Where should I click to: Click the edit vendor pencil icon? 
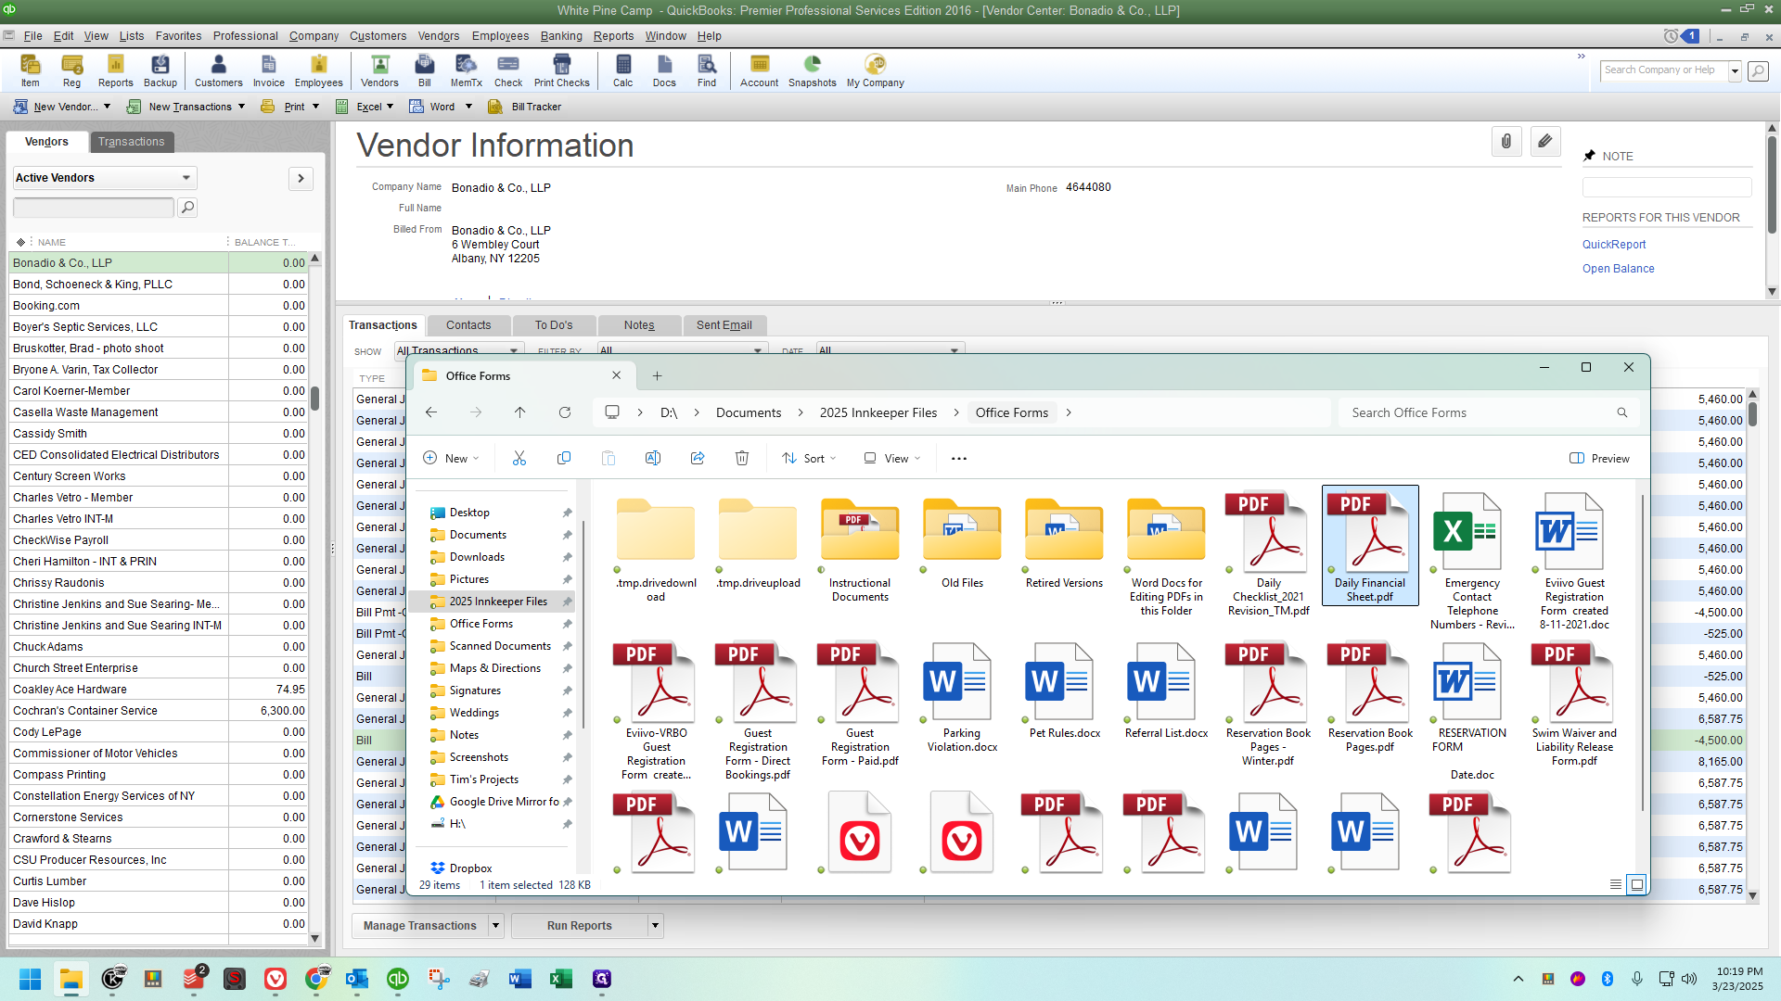pyautogui.click(x=1544, y=141)
